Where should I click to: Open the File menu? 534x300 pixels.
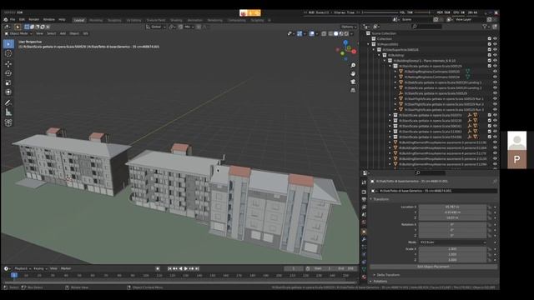(x=13, y=20)
